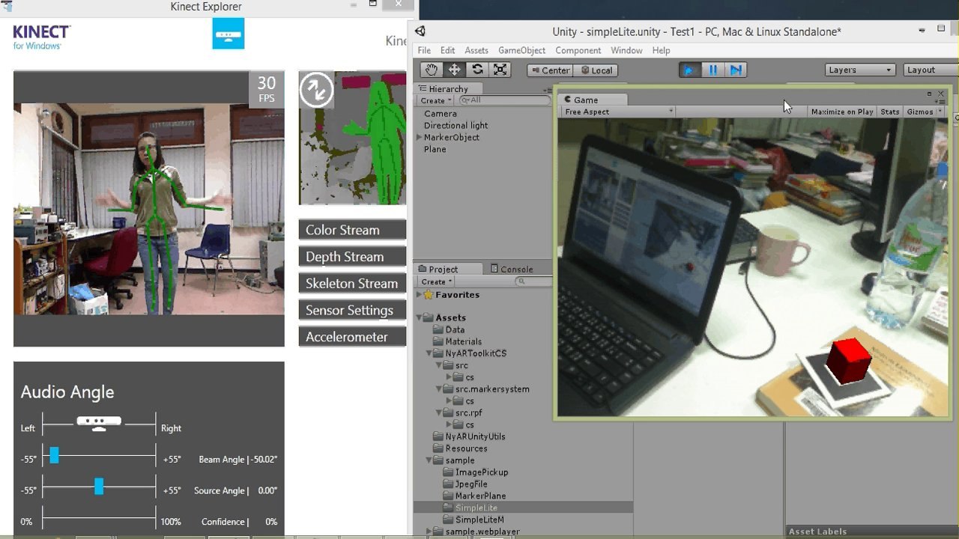959x539 pixels.
Task: Open the Gizmos dropdown in Game view
Action: [x=924, y=112]
